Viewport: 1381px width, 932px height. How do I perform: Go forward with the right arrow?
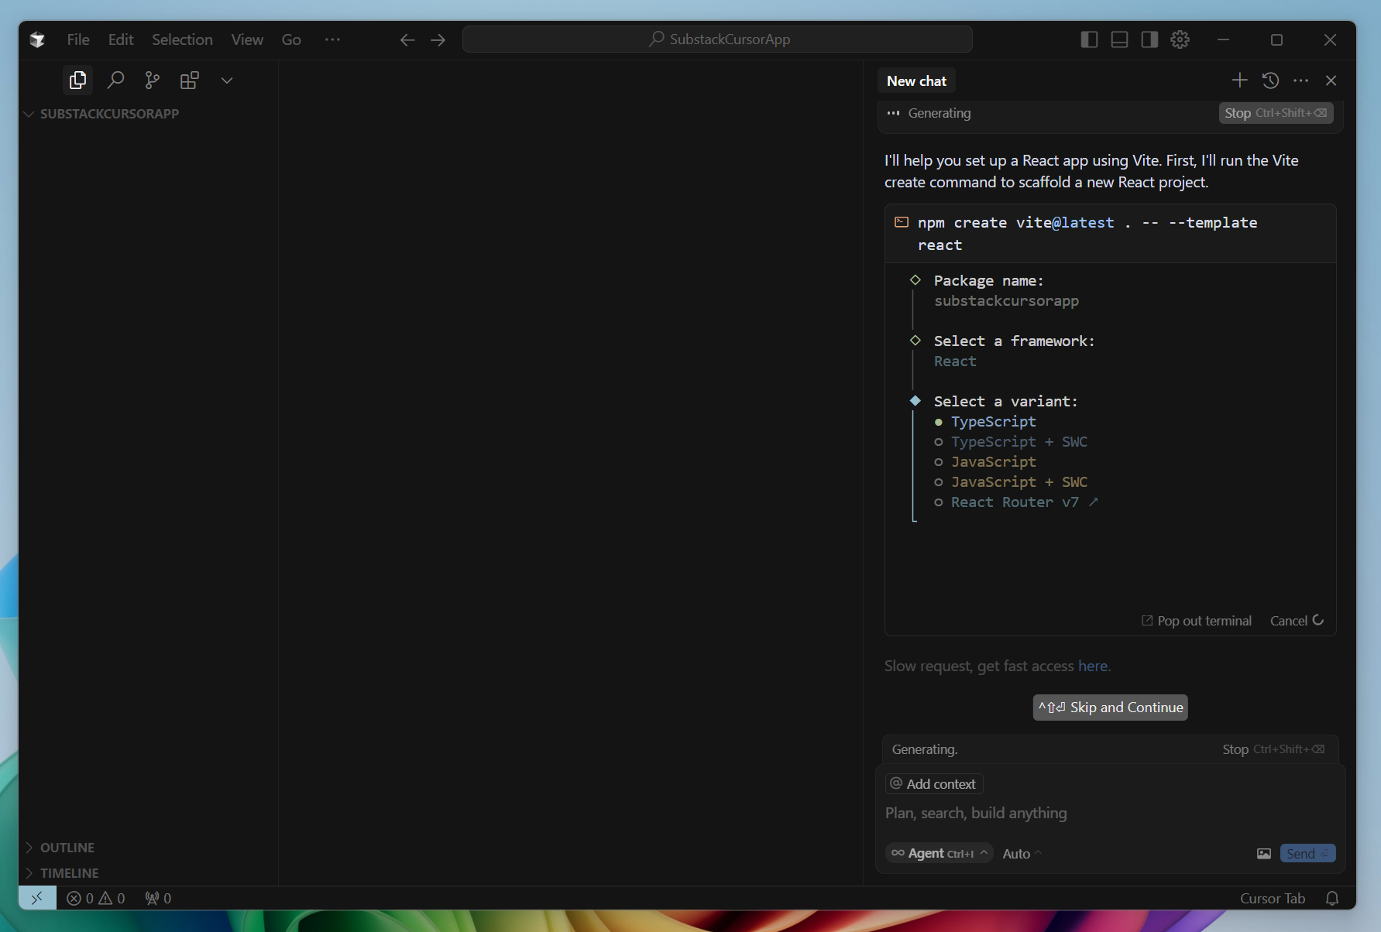click(x=438, y=39)
